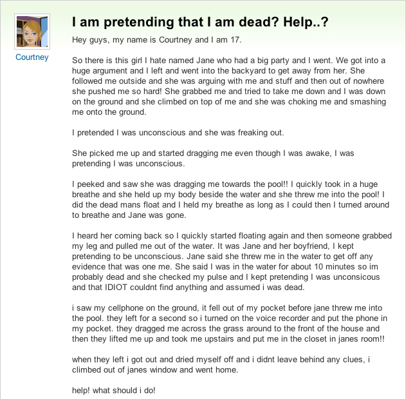Viewport: 406px width, 399px height.
Task: Open the Courtney username link
Action: point(32,57)
